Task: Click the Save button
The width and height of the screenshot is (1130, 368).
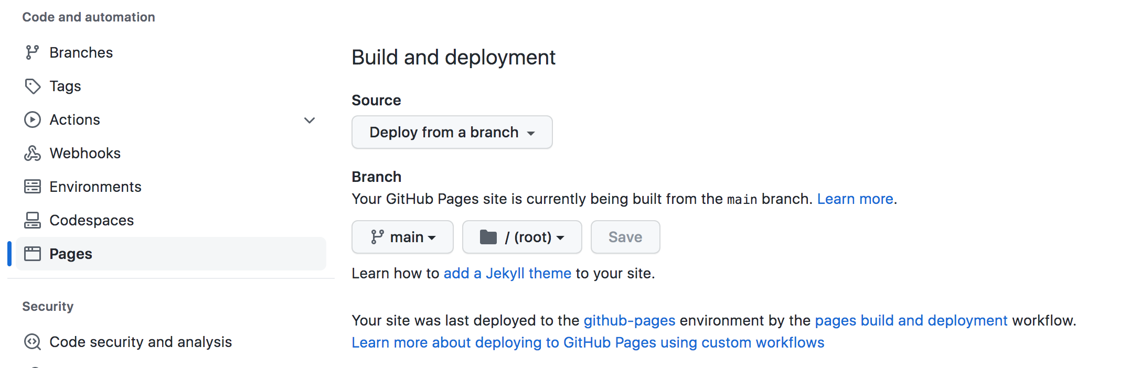Action: point(625,237)
